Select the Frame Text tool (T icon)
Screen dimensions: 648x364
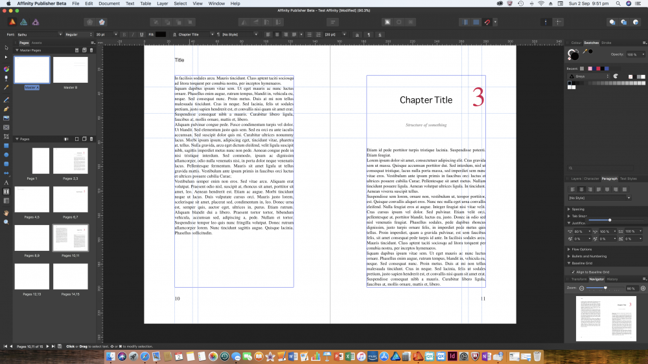point(6,192)
